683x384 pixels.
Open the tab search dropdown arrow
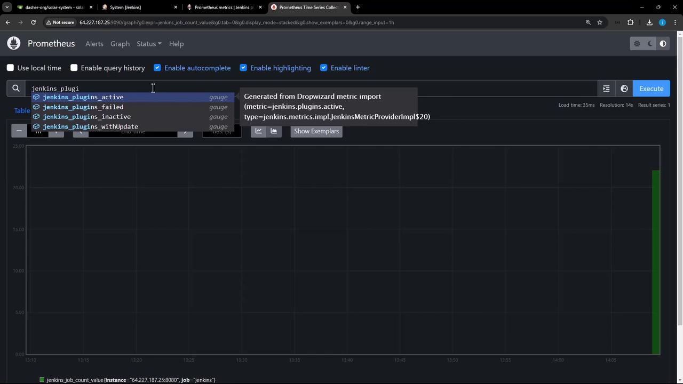coord(7,7)
